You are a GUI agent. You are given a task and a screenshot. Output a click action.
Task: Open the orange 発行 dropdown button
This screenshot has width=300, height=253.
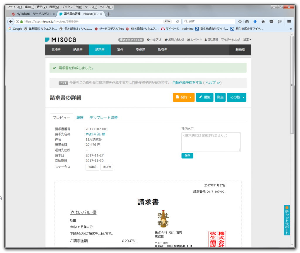click(x=183, y=97)
